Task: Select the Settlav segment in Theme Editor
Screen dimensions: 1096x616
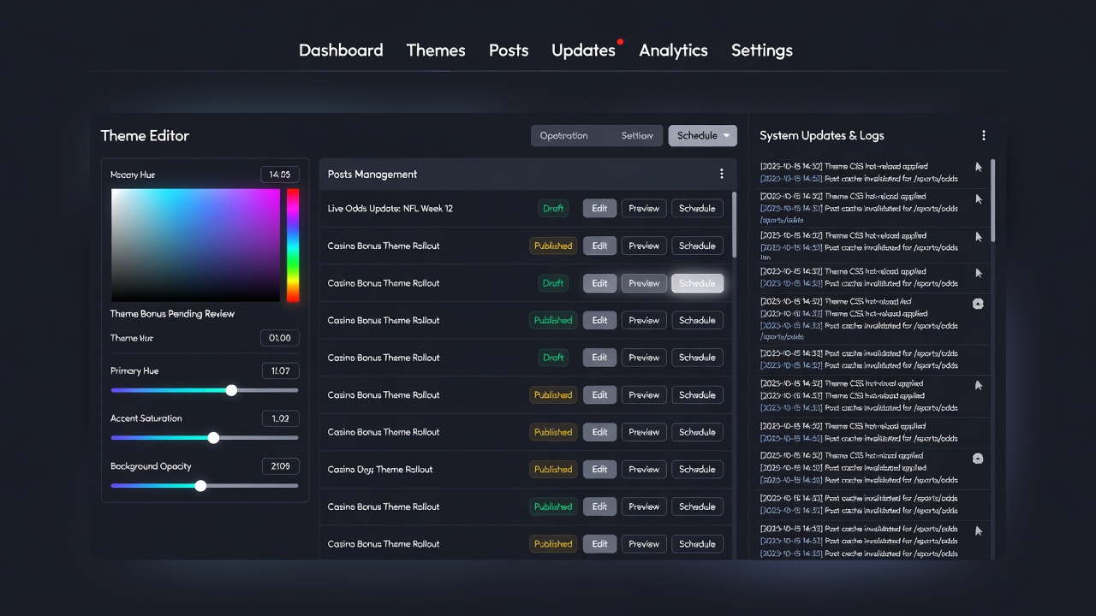Action: pyautogui.click(x=636, y=135)
